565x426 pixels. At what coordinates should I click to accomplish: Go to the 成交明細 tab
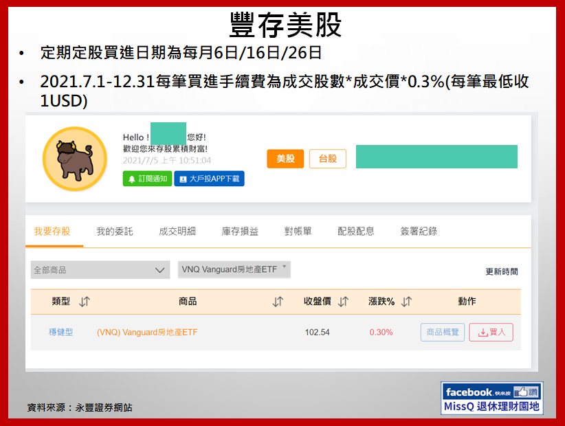[x=177, y=231]
